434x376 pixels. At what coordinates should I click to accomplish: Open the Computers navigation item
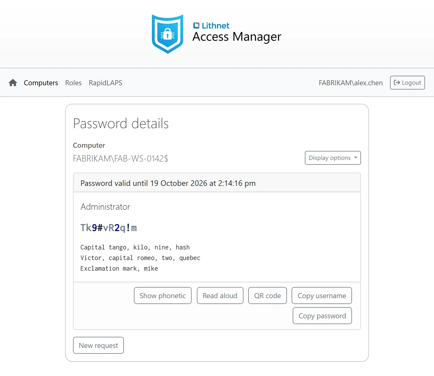[x=41, y=83]
